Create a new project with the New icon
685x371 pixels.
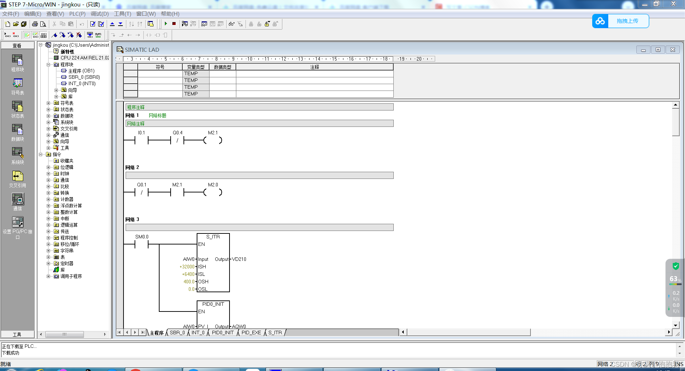(x=7, y=24)
